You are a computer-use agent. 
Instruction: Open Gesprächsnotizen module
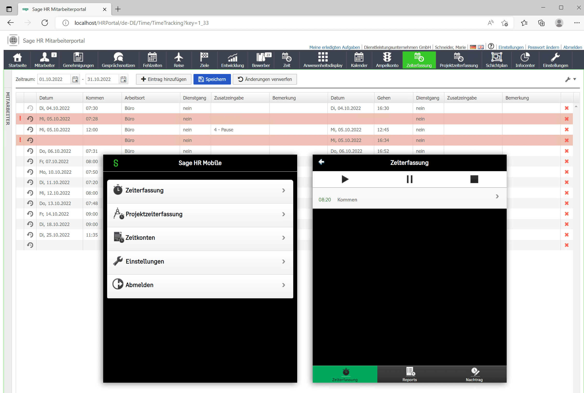coord(118,60)
